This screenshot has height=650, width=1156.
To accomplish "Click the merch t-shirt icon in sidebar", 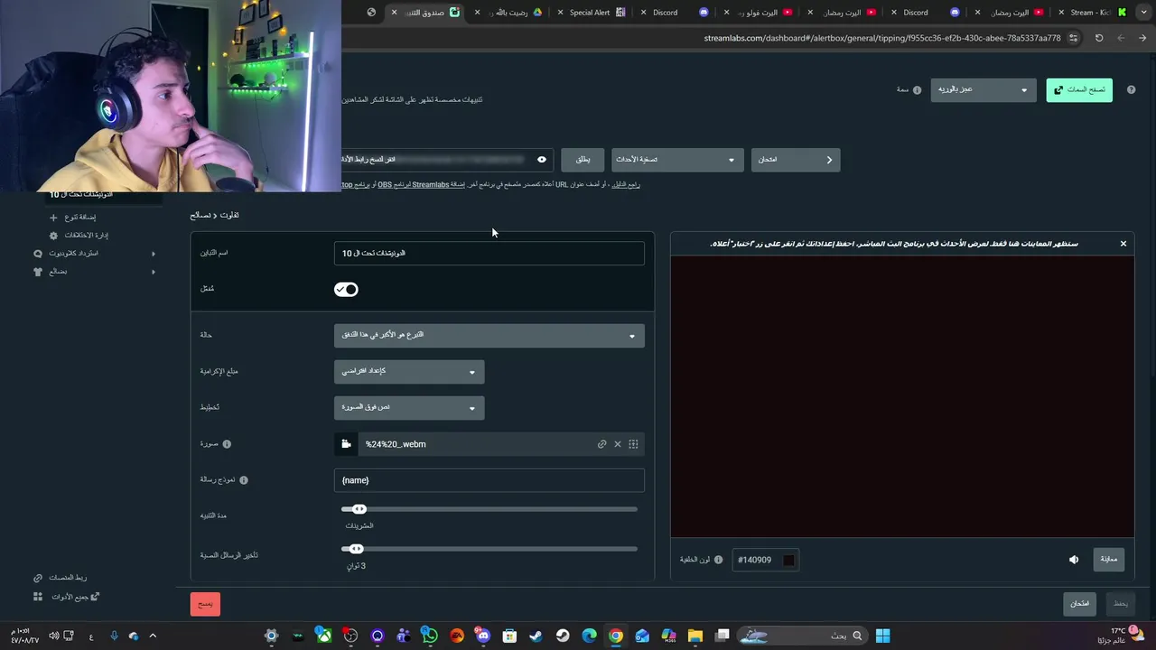I will [38, 272].
